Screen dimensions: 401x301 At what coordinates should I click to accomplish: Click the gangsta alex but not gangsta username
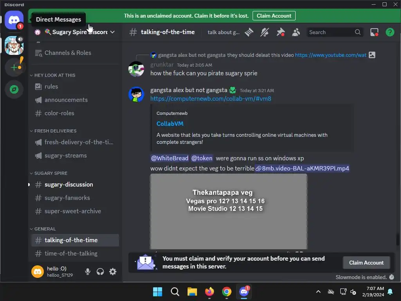point(189,90)
